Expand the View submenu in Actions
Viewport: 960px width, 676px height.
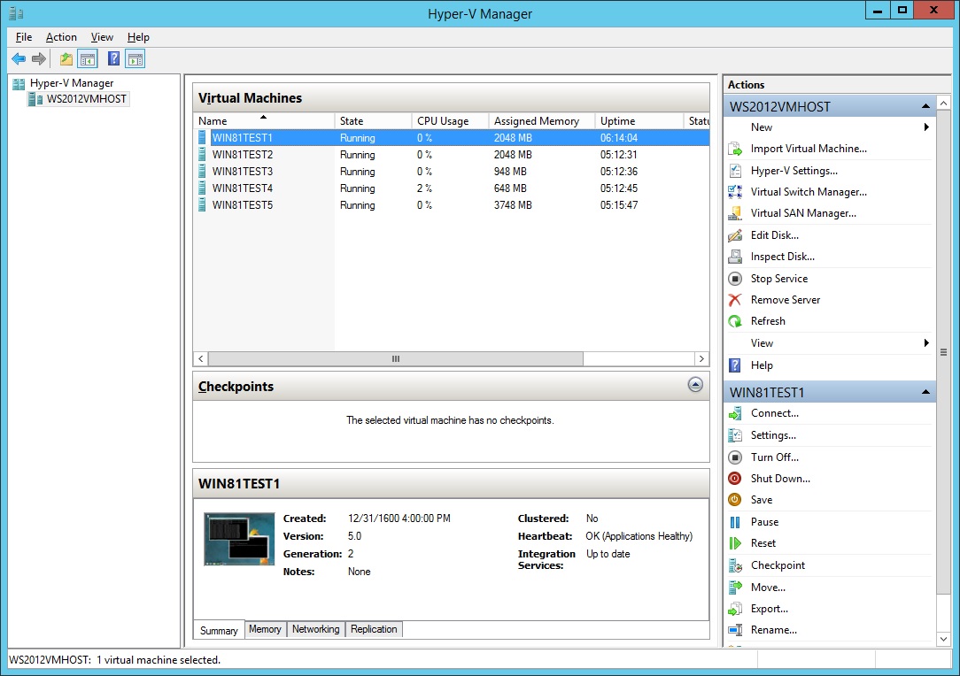coord(762,342)
